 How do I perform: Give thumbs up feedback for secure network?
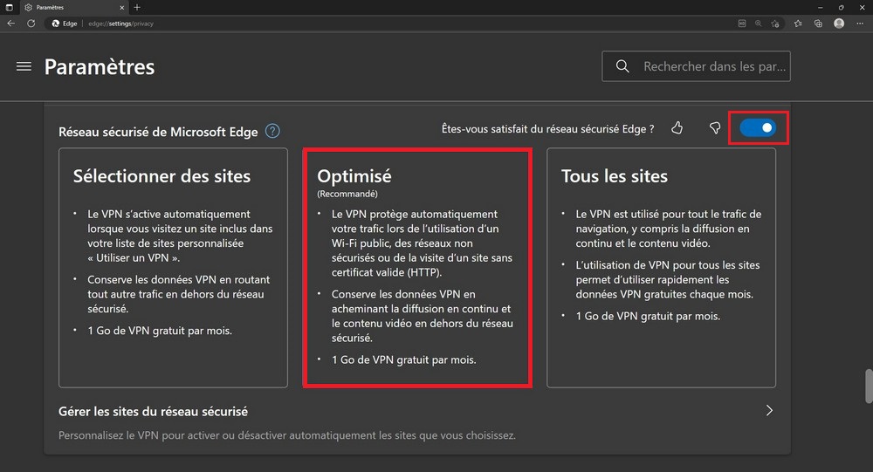(677, 128)
